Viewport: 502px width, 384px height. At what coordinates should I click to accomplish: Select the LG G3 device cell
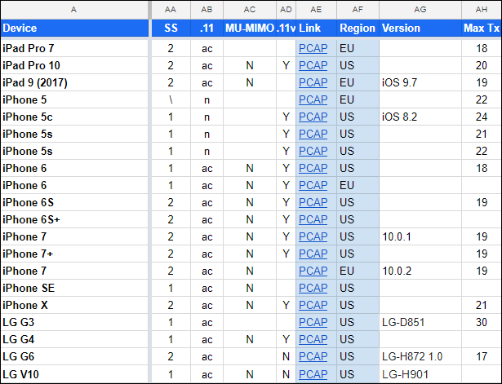click(x=74, y=322)
